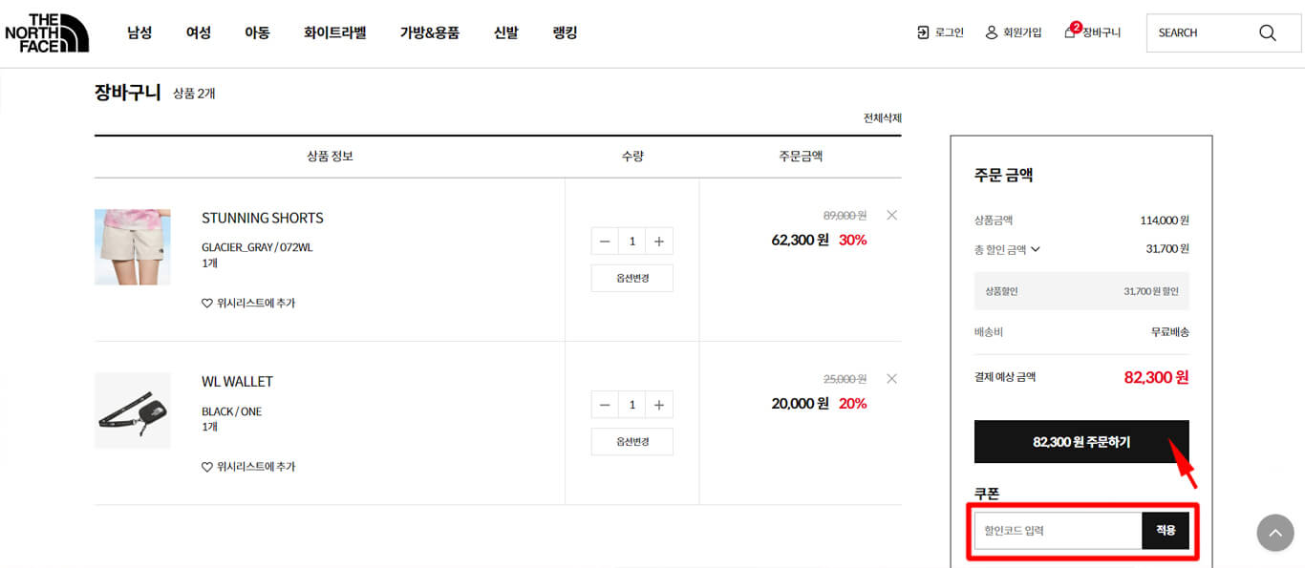Expand the 총 할인 금액 chevron
This screenshot has width=1305, height=568.
[1036, 249]
